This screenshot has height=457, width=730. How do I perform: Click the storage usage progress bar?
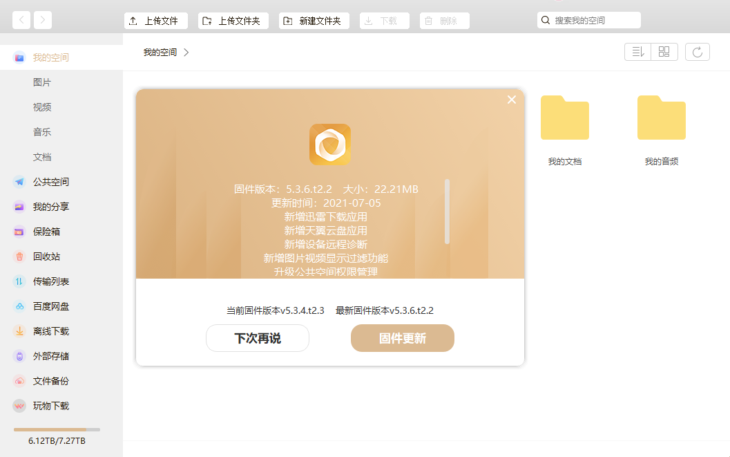(57, 429)
